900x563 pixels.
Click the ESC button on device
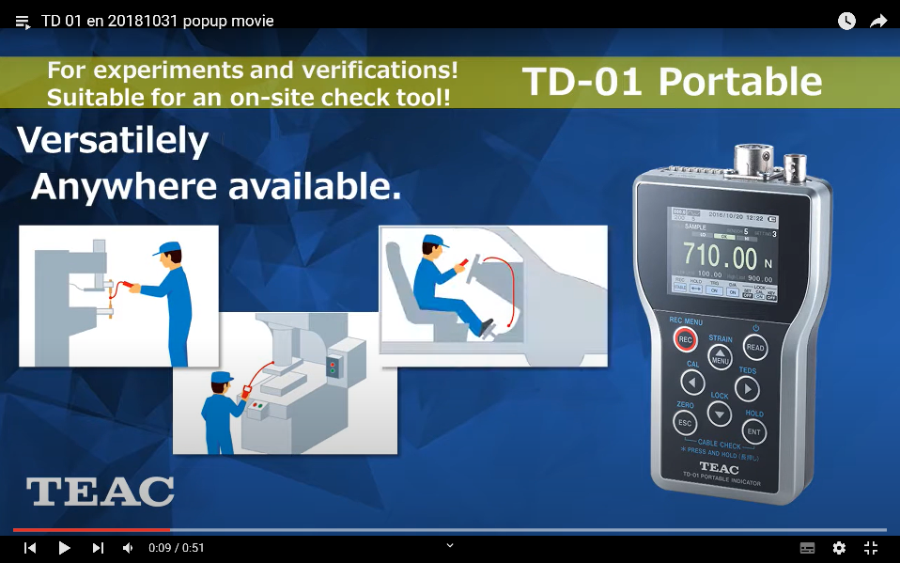685,423
